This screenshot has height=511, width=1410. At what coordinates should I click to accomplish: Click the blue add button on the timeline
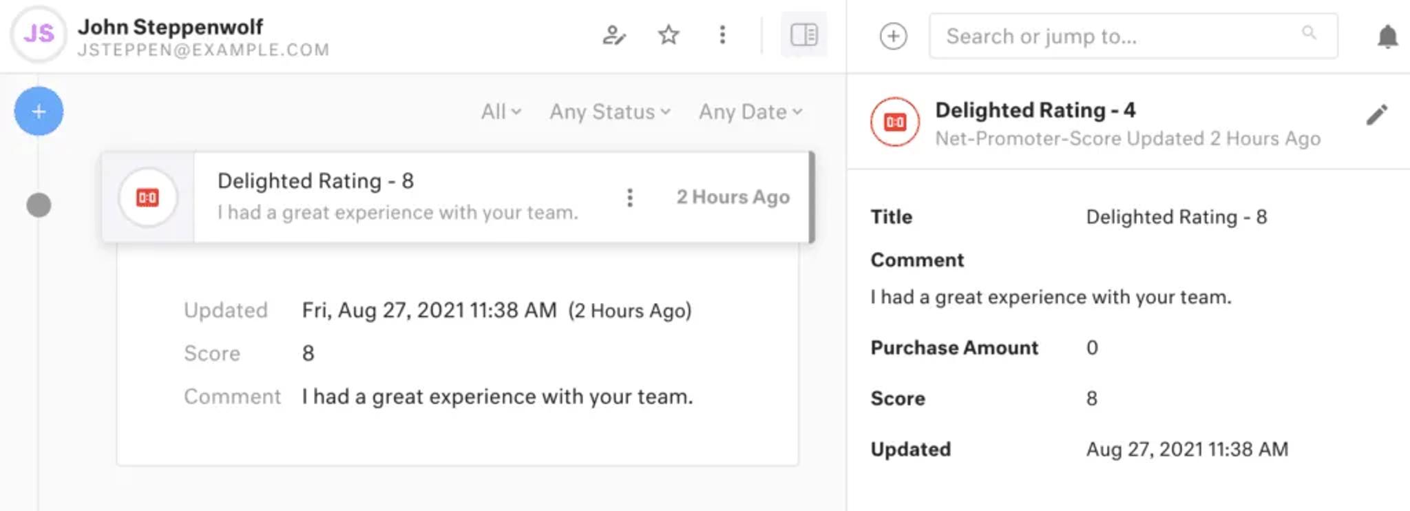tap(39, 111)
